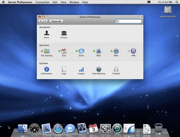Click the Server Preferences Dock icon
Image resolution: width=180 pixels, height=137 pixels.
click(129, 128)
